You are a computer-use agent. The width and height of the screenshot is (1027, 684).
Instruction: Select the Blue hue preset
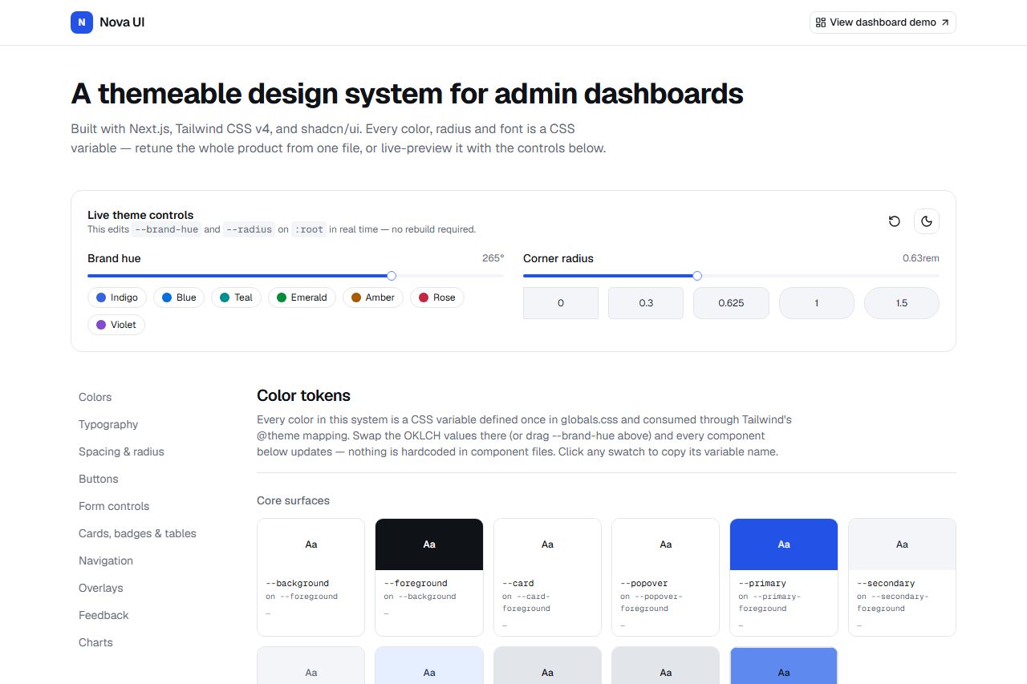179,297
